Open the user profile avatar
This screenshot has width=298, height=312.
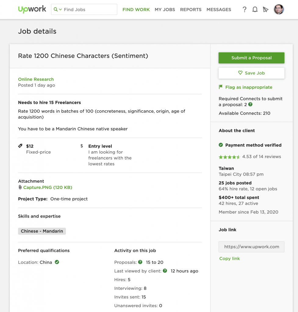pos(279,9)
